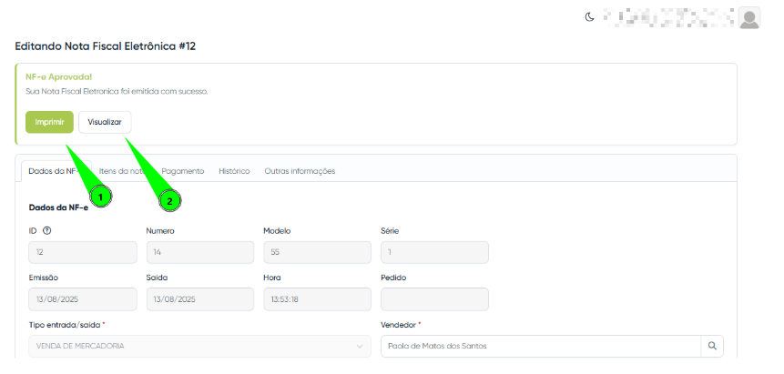Click the Vendedor input field
Viewport: 784px width, 374px height.
pos(541,346)
